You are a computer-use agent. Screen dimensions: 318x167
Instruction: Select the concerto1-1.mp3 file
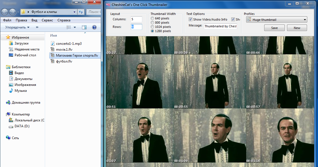[x=69, y=44]
